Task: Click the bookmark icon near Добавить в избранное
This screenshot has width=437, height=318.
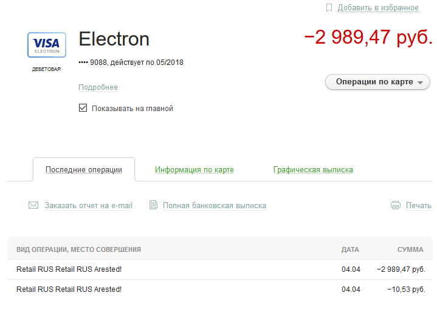Action: coord(329,8)
